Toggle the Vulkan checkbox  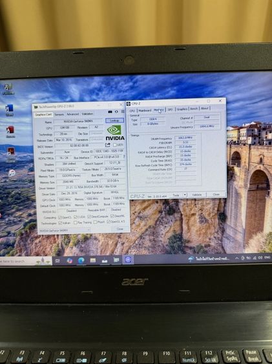tap(60, 223)
